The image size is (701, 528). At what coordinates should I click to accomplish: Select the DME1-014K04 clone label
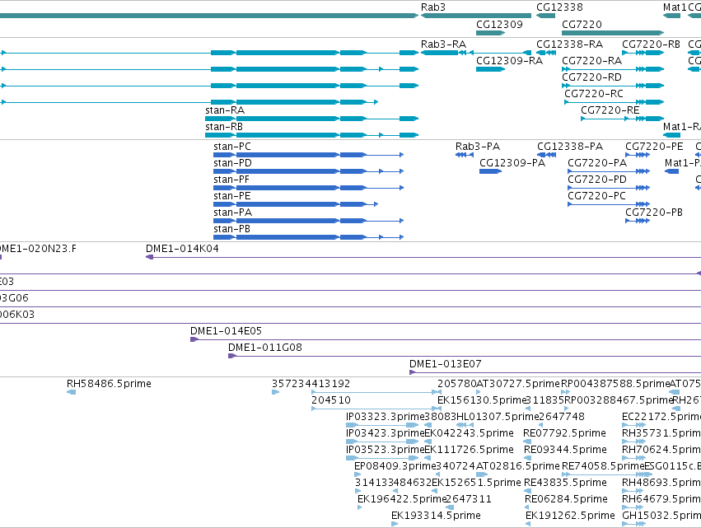(x=182, y=249)
